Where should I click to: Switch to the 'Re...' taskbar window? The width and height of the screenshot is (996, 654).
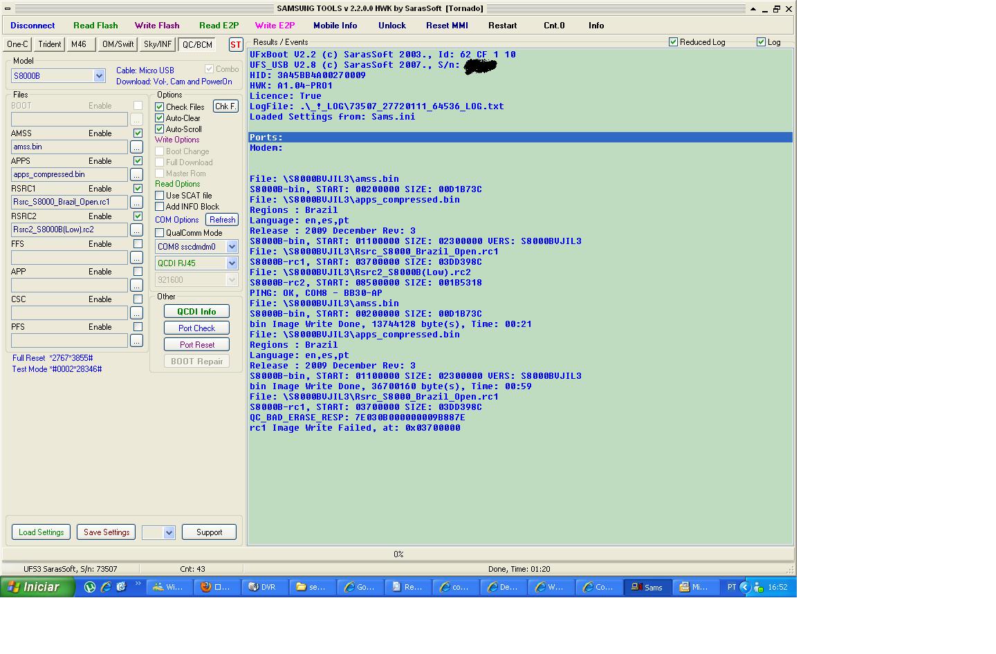[x=408, y=587]
